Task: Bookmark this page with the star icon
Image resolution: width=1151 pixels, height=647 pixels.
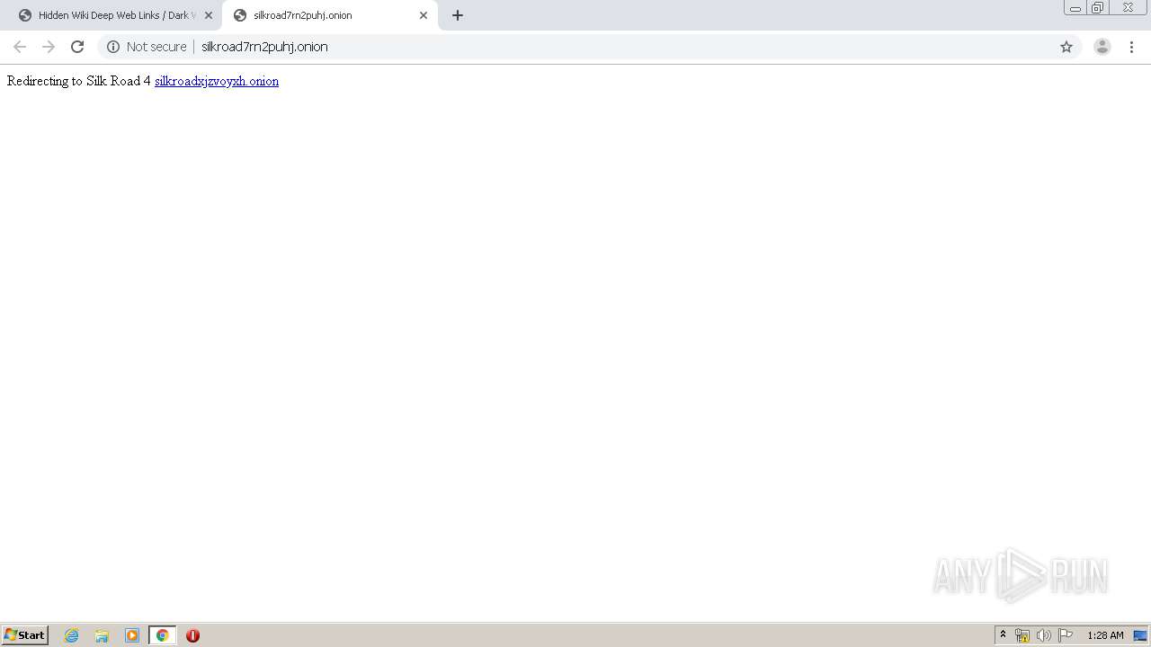Action: click(x=1066, y=47)
